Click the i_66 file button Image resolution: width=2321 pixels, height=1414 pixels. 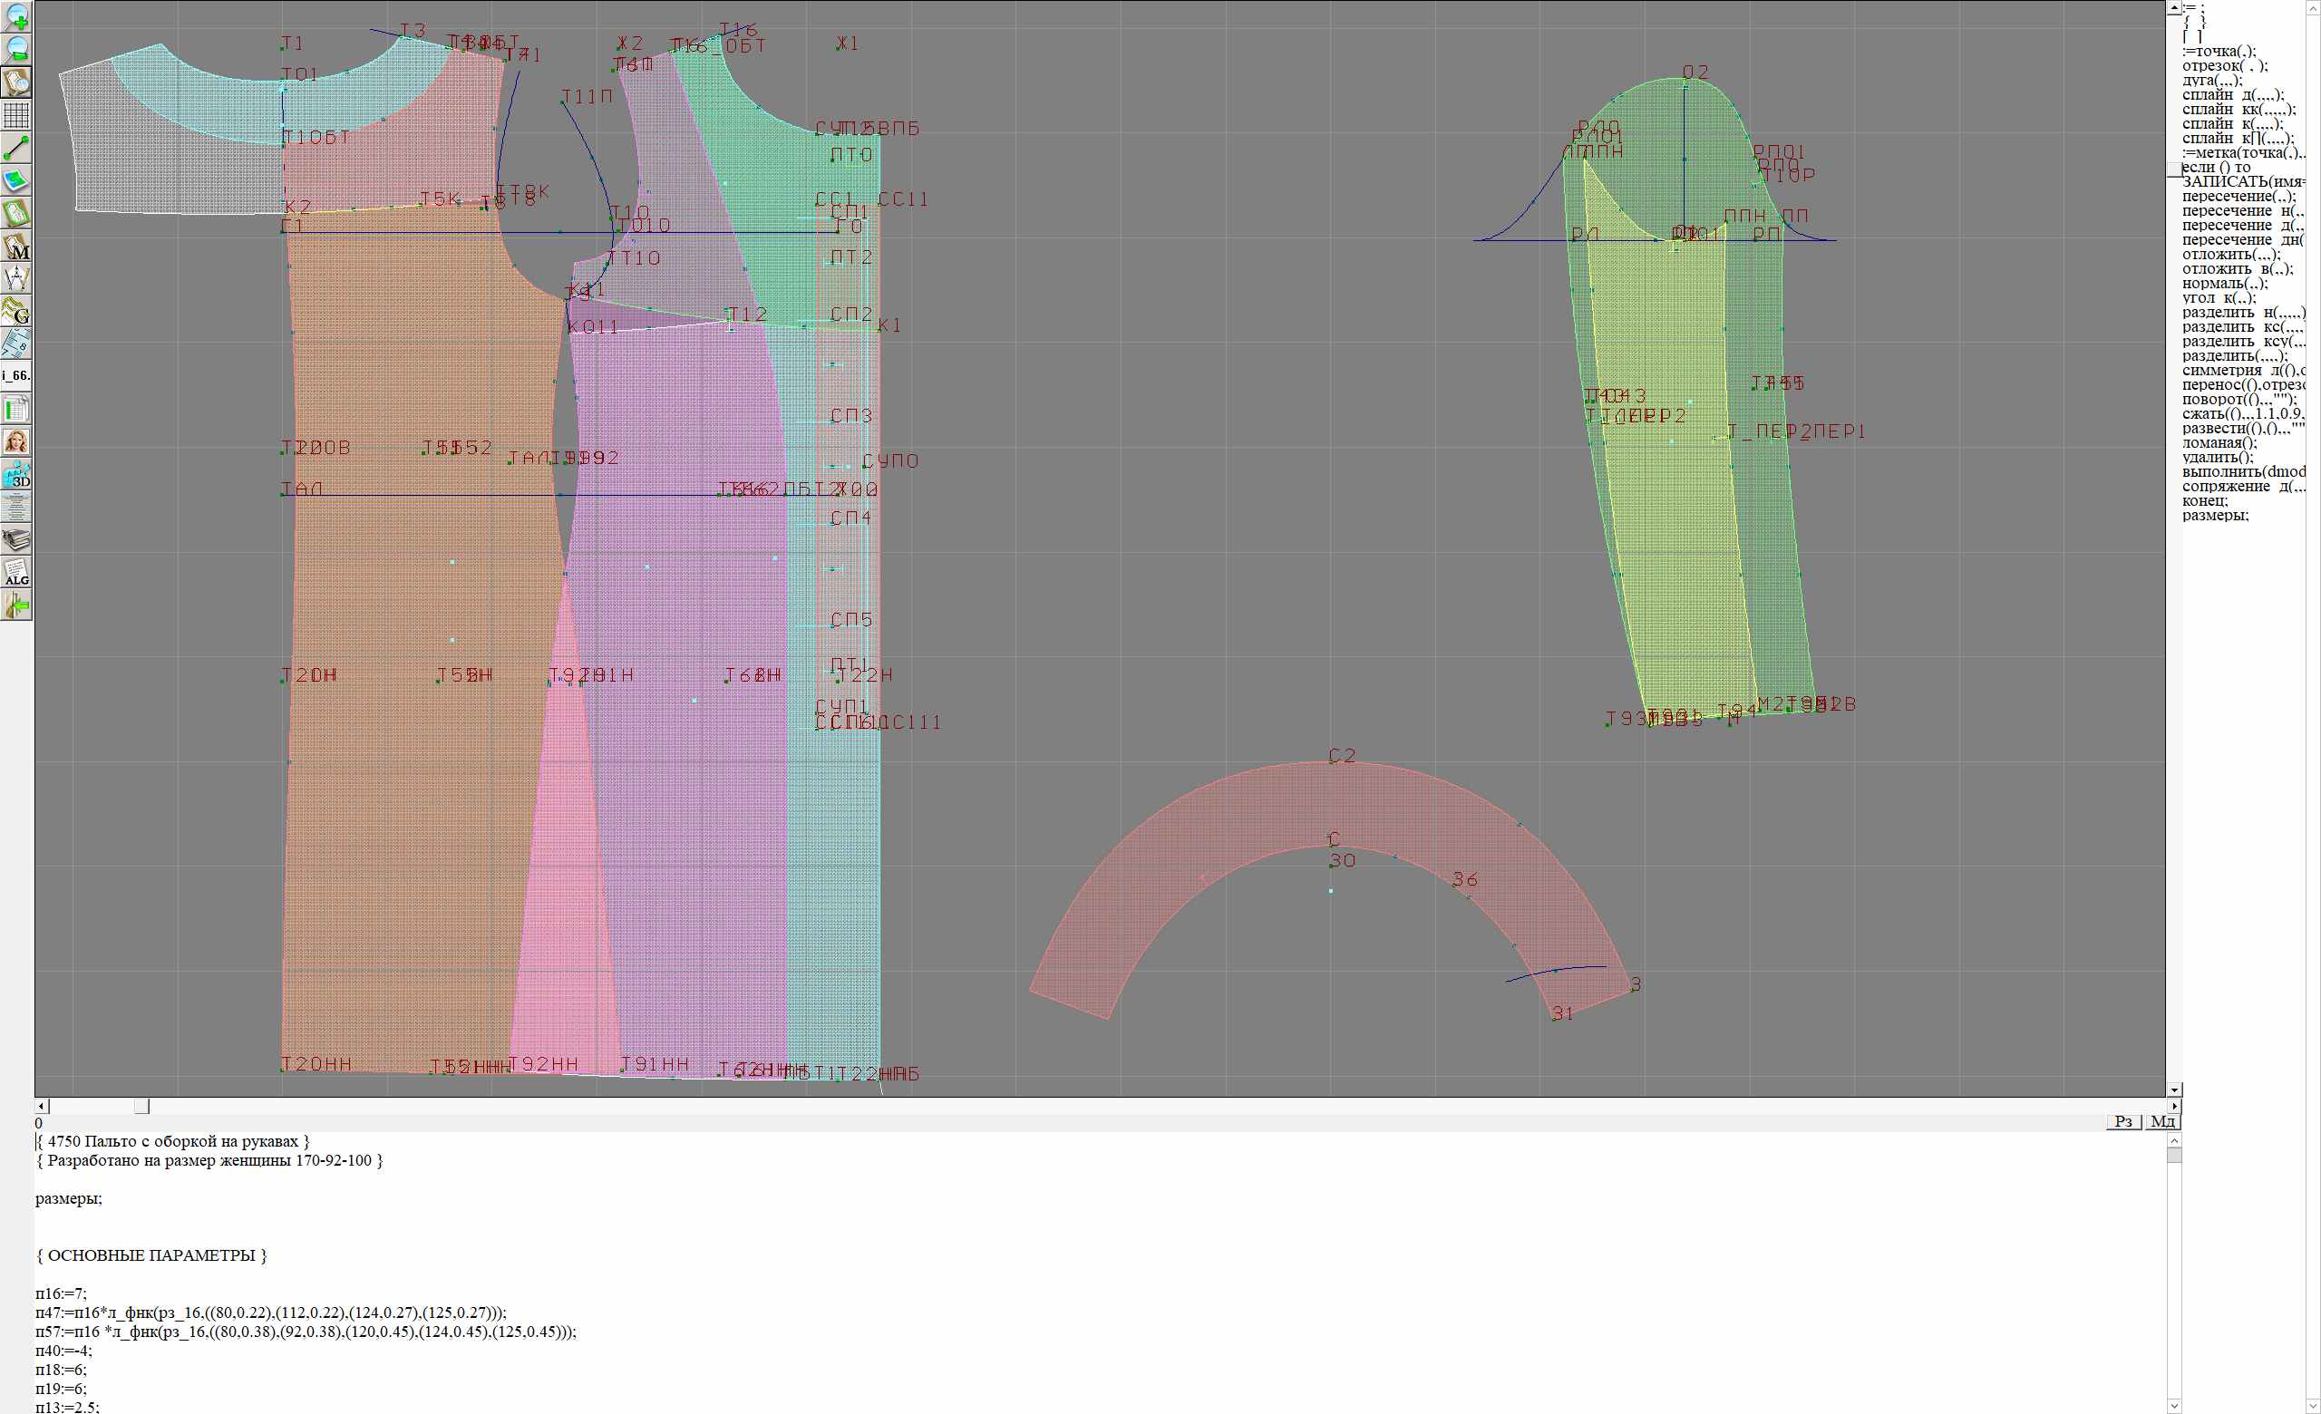17,375
